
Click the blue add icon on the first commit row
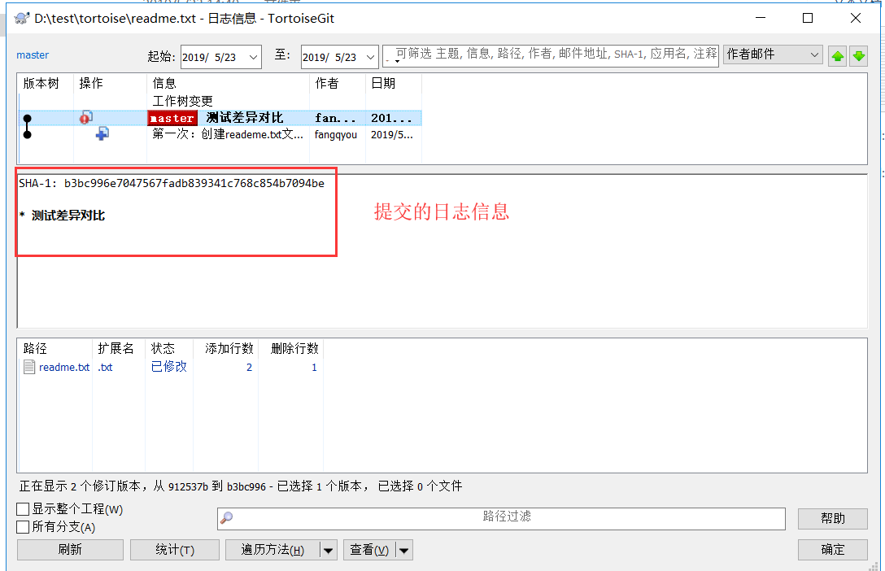(x=101, y=133)
